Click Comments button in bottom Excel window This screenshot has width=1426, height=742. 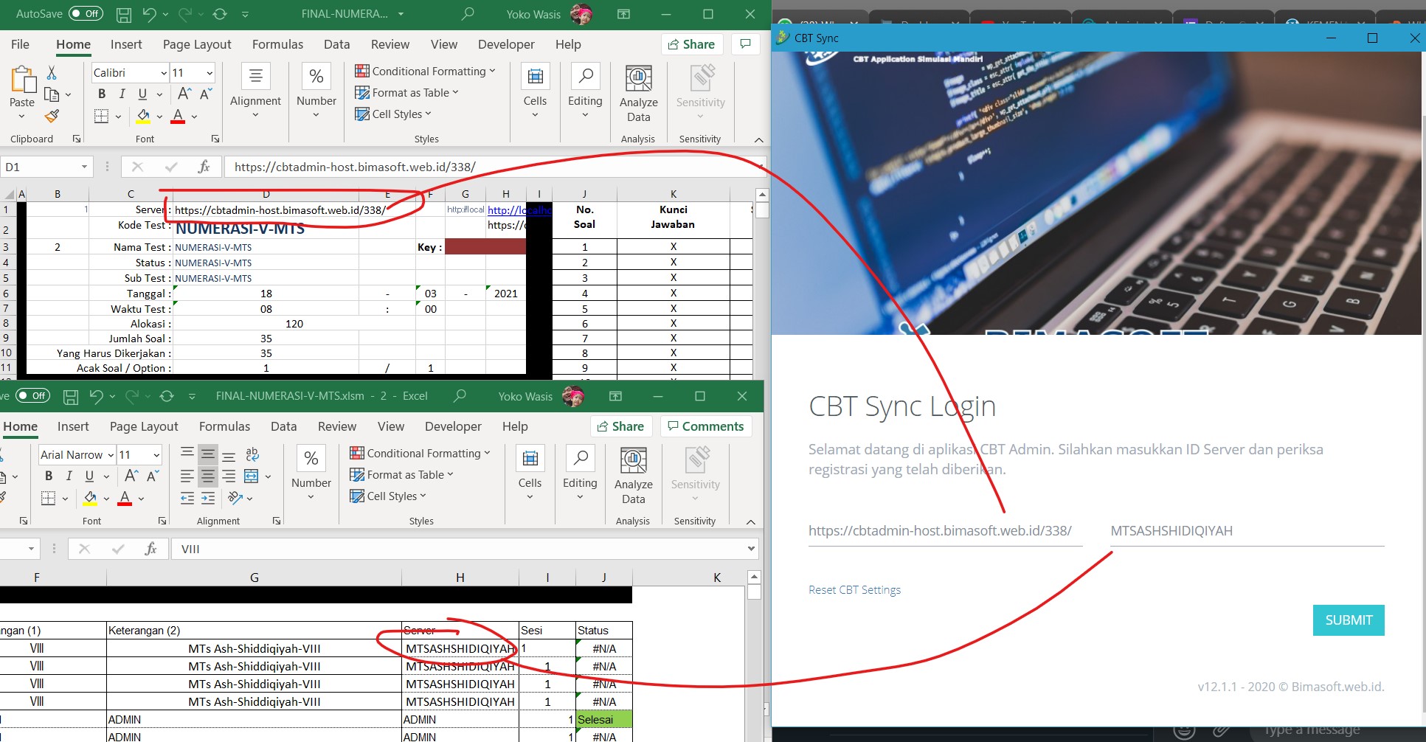point(706,426)
